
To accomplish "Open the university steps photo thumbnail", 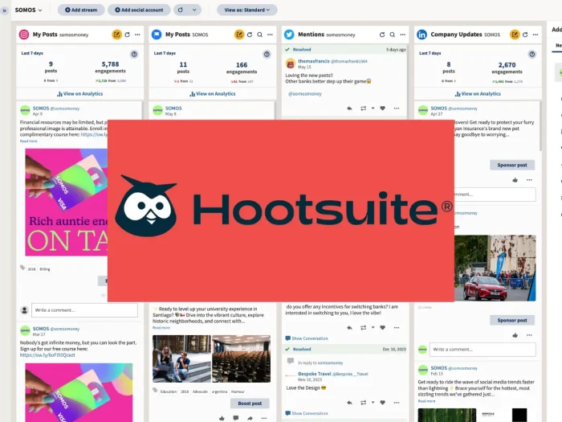I will (181, 358).
